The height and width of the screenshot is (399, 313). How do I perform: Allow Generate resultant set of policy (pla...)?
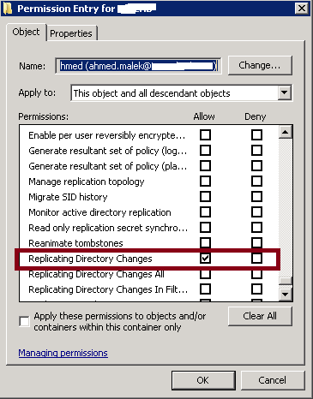pyautogui.click(x=205, y=165)
